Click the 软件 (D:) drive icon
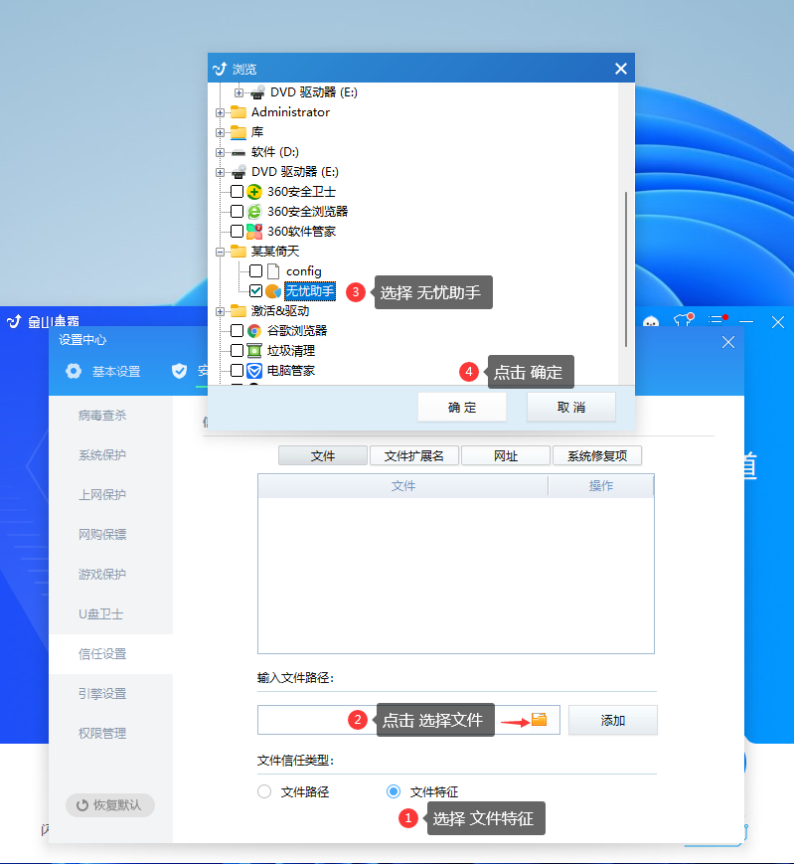Screen dimensions: 794x864 pyautogui.click(x=238, y=153)
